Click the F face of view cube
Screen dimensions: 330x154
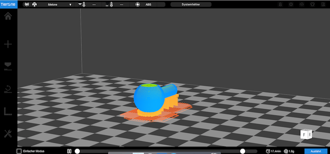(304, 135)
